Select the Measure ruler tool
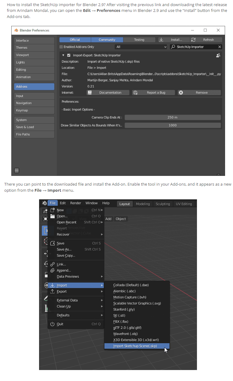The width and height of the screenshot is (233, 381). (x=45, y=308)
